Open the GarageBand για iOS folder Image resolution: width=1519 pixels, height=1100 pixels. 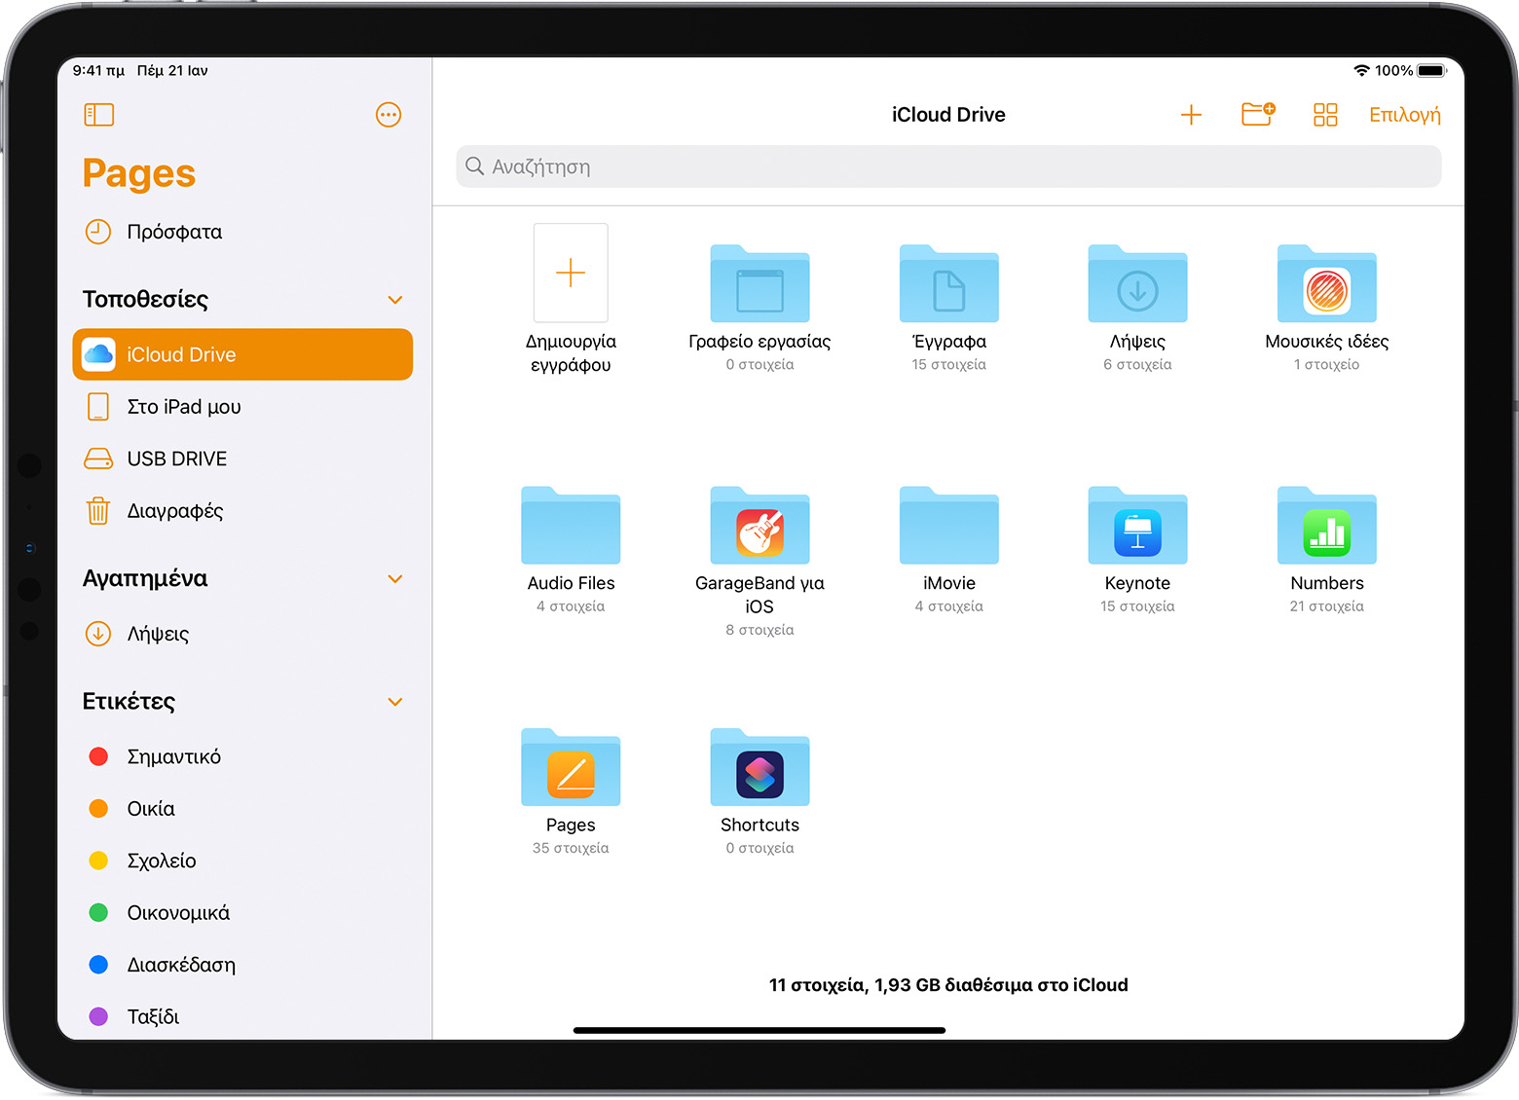coord(759,528)
